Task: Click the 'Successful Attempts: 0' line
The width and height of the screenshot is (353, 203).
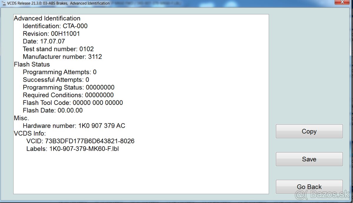Action: 56,80
